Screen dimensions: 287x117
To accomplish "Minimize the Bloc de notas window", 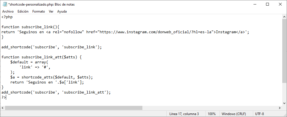I will pos(254,4).
